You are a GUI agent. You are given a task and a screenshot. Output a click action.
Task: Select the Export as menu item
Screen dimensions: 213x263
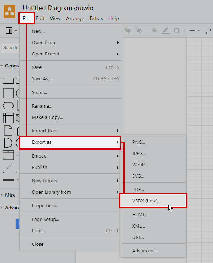[70, 142]
